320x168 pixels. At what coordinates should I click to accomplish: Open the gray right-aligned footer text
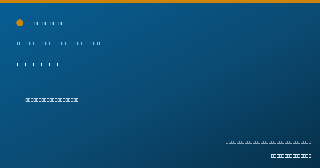[x=269, y=142]
